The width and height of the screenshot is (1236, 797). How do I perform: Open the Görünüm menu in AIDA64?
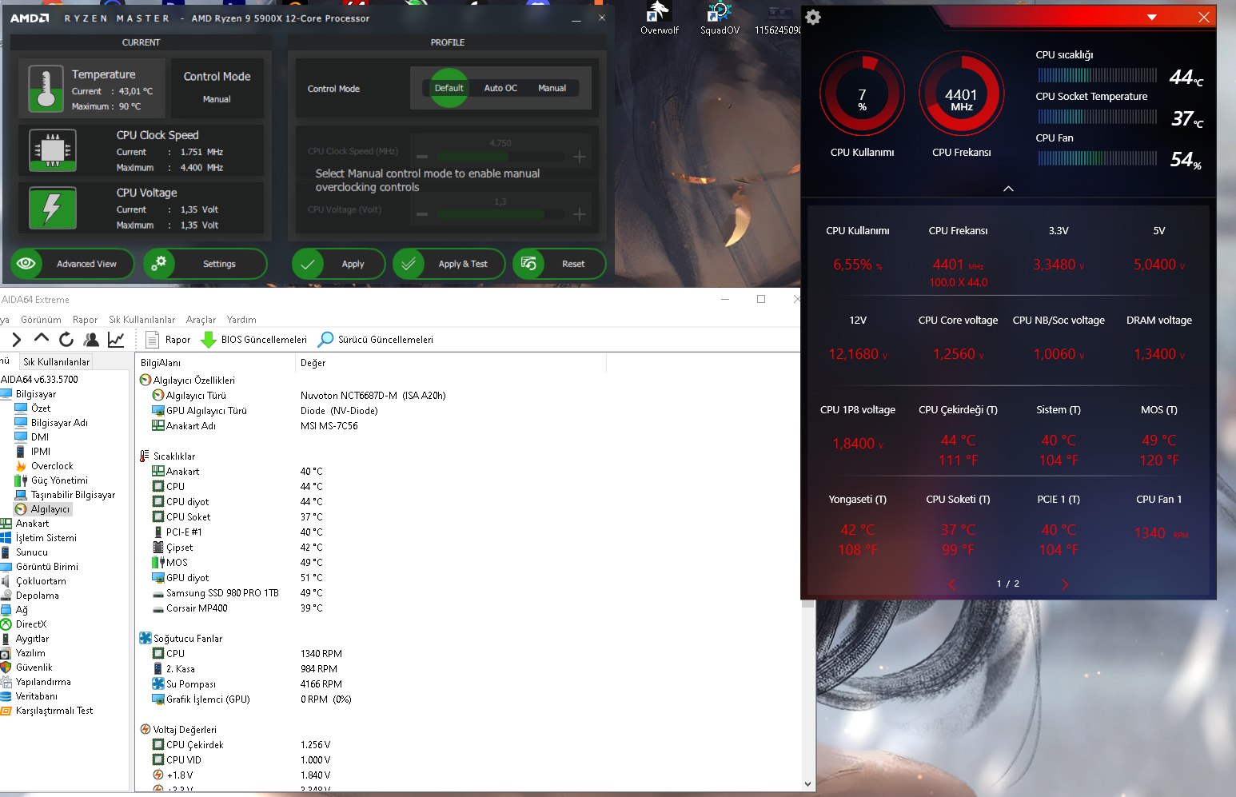click(41, 320)
